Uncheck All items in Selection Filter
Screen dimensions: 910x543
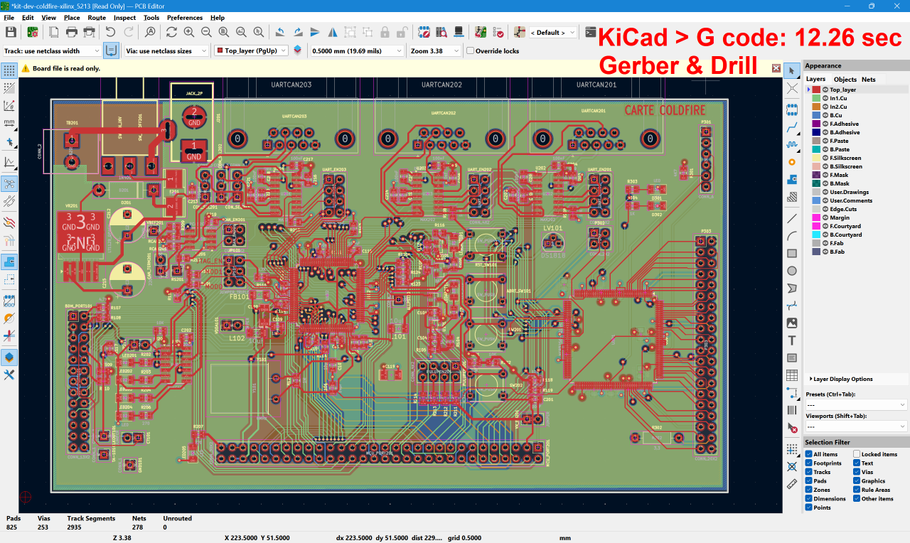809,454
